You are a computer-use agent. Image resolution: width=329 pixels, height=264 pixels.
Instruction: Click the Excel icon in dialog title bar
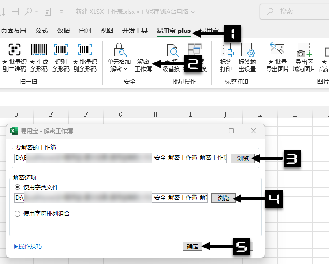click(14, 131)
